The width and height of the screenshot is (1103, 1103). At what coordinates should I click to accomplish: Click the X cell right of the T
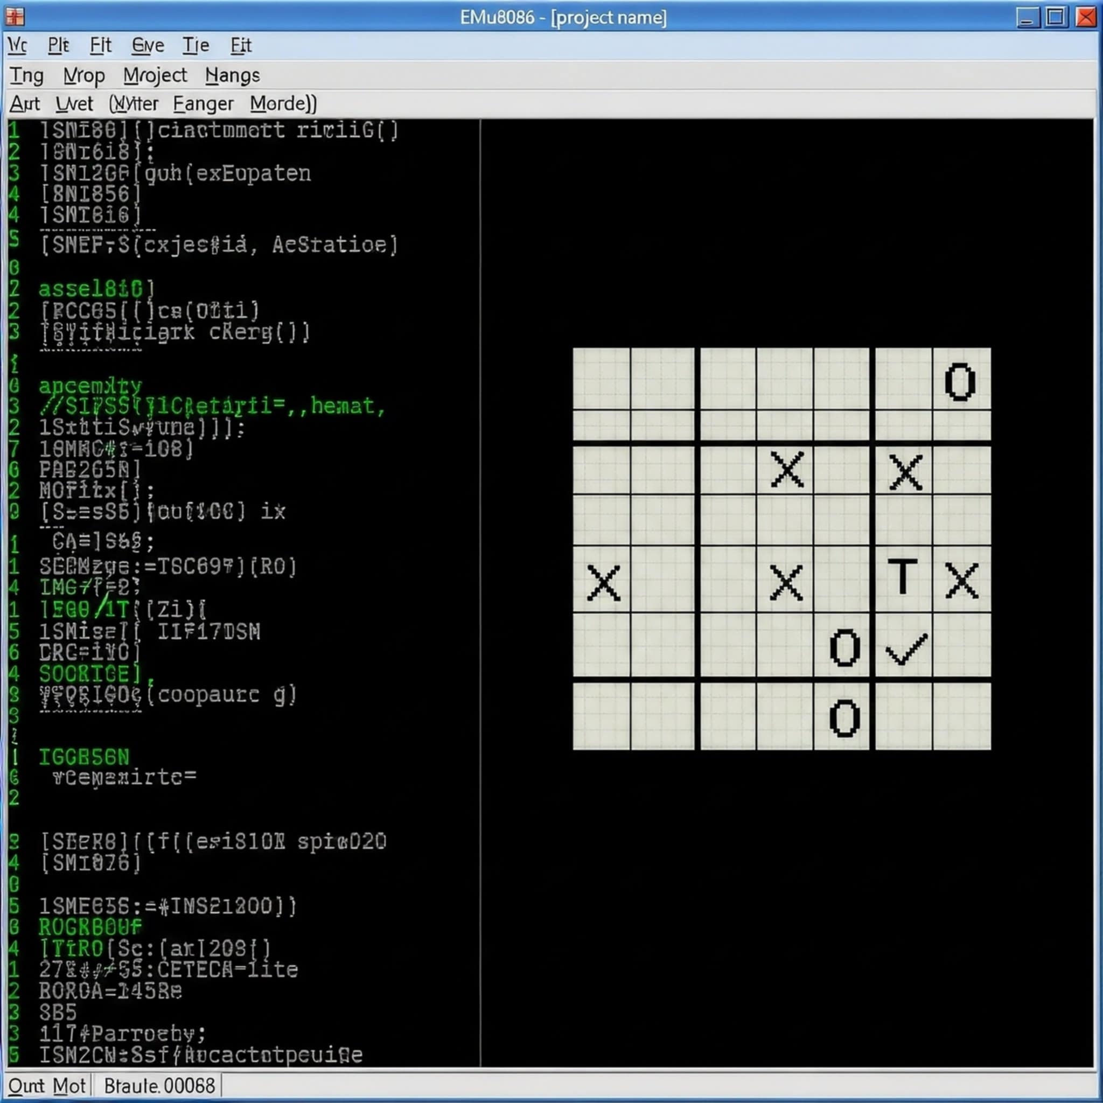(962, 581)
